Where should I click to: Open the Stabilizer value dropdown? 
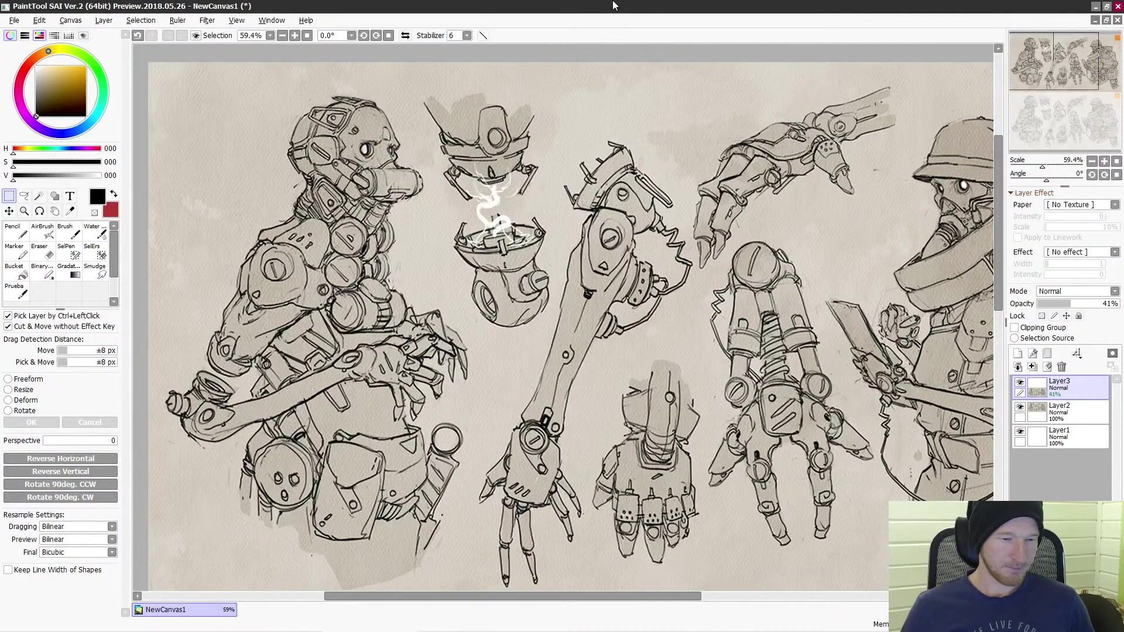(467, 36)
